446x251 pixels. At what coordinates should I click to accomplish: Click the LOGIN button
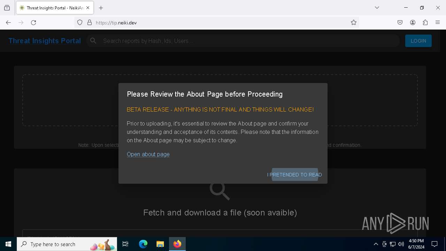(x=418, y=41)
